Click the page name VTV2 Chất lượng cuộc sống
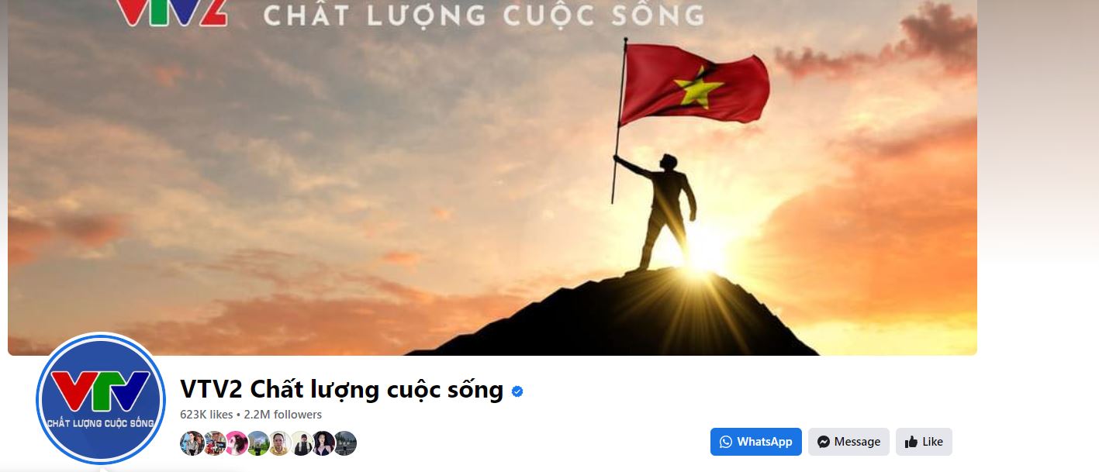1099x472 pixels. tap(341, 389)
